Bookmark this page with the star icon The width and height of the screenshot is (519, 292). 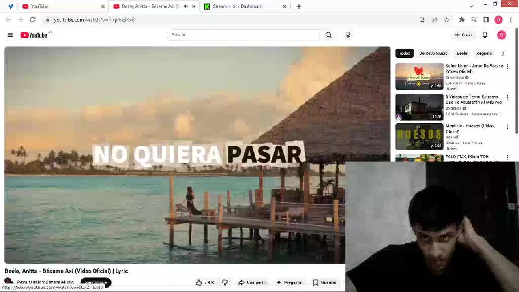click(x=447, y=20)
